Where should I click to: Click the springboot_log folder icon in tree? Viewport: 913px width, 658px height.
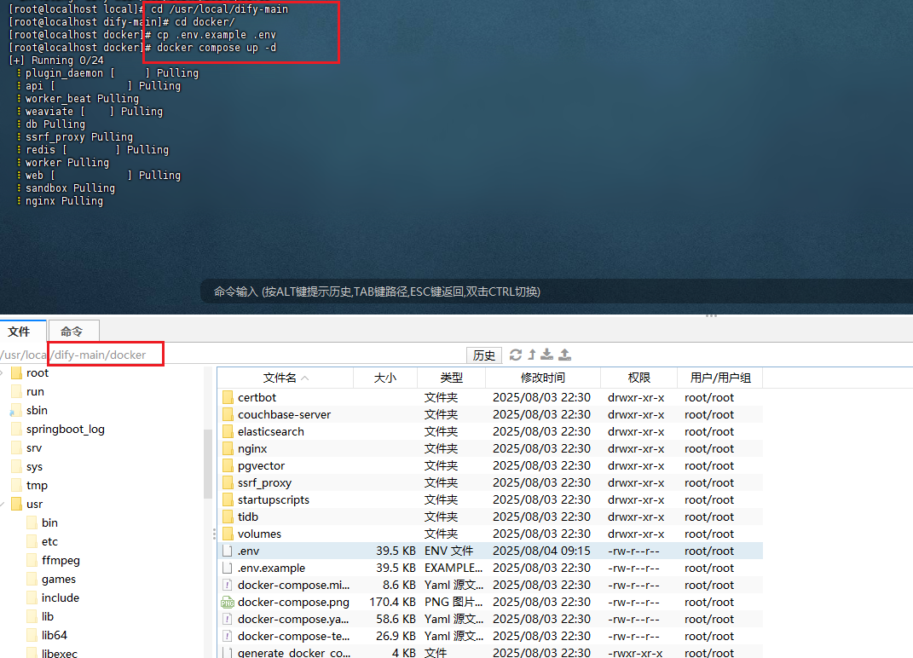coord(17,430)
